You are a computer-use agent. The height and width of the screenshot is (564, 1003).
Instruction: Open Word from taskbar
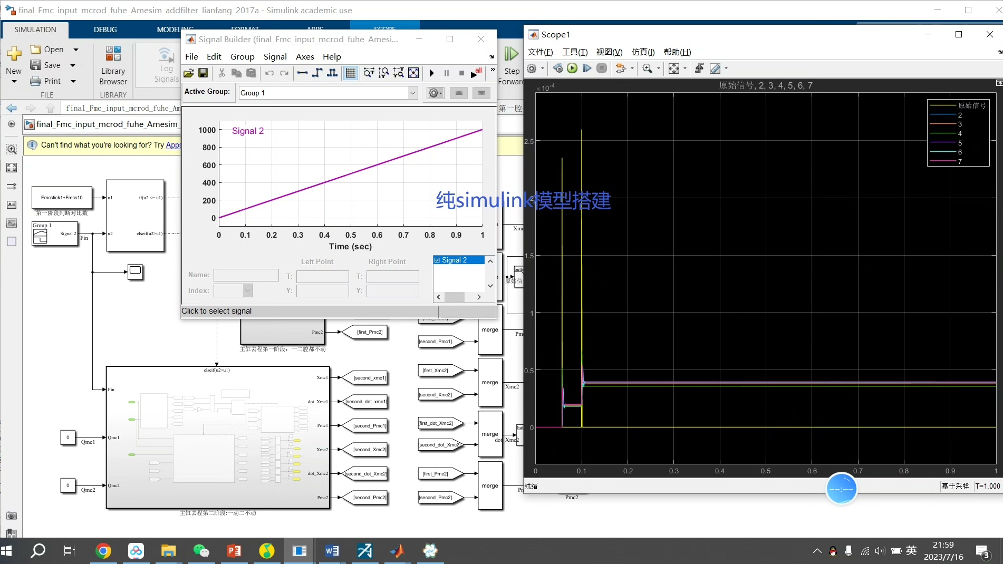pos(332,551)
